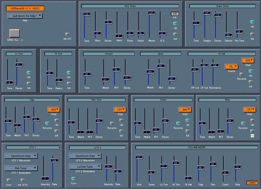Toggle Snare Drum Vel switch

(x=252, y=22)
